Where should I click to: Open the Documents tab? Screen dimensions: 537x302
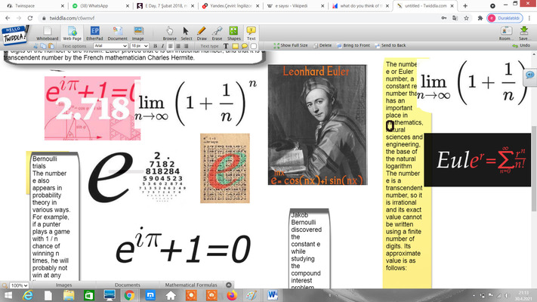tap(128, 285)
